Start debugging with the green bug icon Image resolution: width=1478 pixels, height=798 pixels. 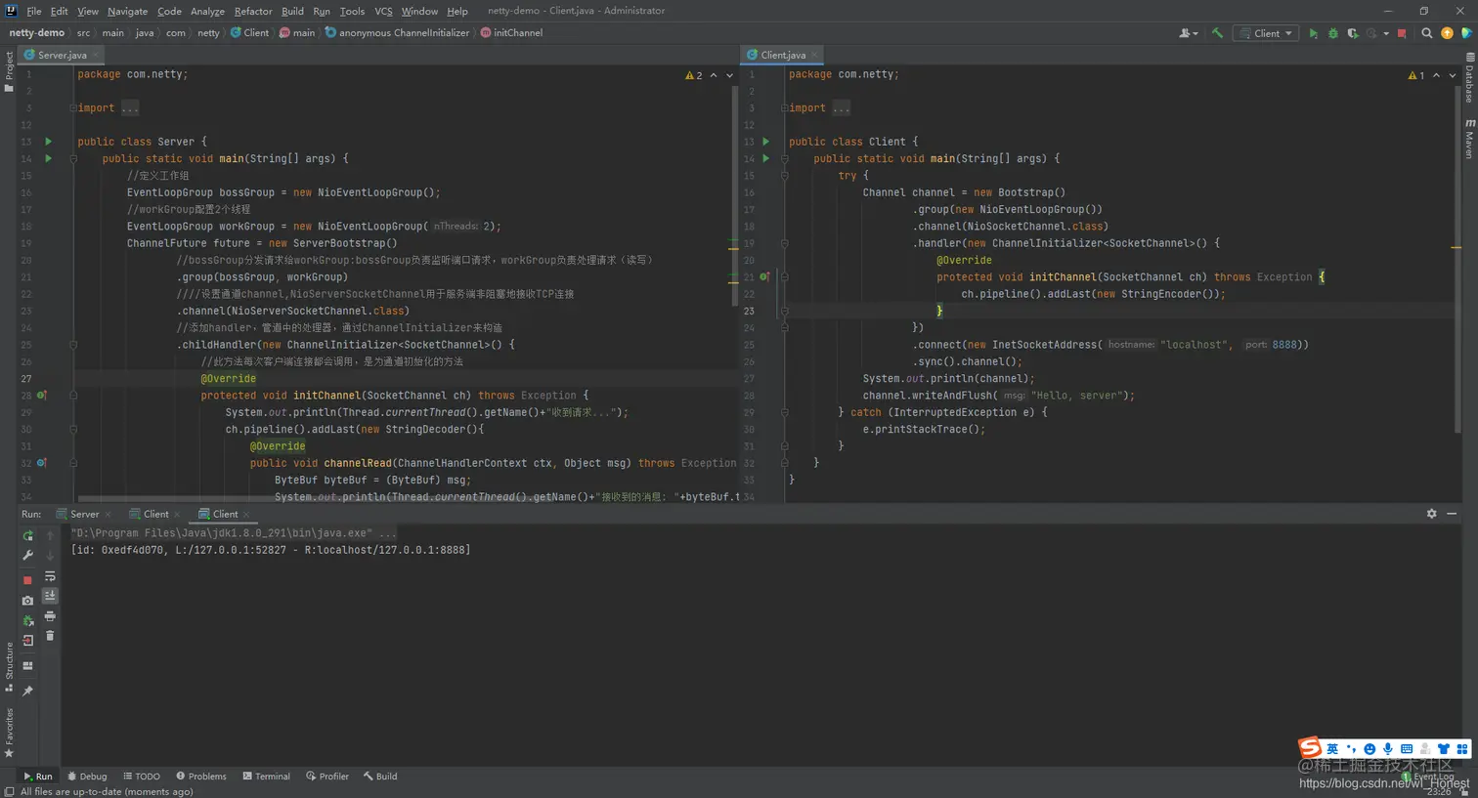pyautogui.click(x=1332, y=33)
